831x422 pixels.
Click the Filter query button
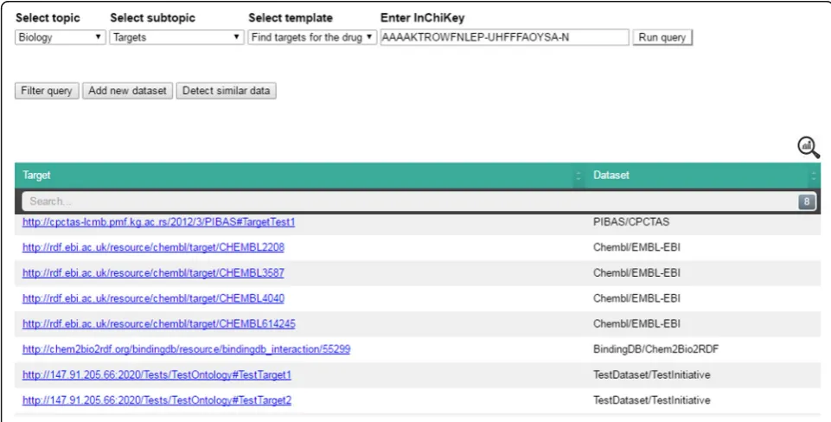tap(47, 91)
